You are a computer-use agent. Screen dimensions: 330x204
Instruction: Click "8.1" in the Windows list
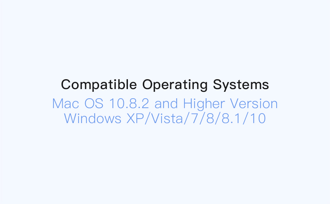tap(232, 118)
